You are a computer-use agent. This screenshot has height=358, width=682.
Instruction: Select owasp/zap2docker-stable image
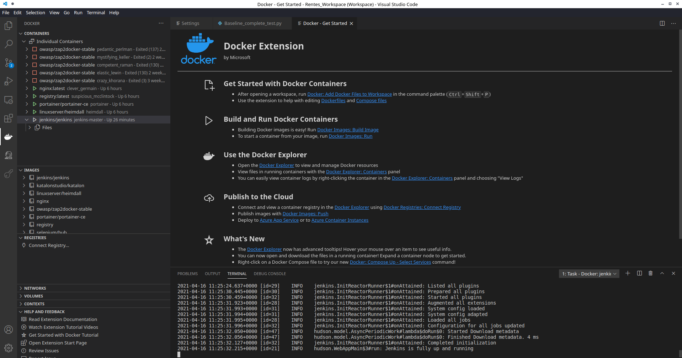(x=94, y=209)
